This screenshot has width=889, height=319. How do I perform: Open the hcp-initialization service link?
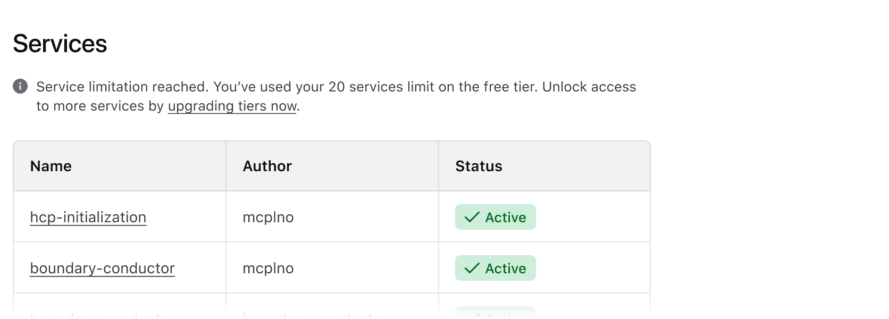point(88,217)
